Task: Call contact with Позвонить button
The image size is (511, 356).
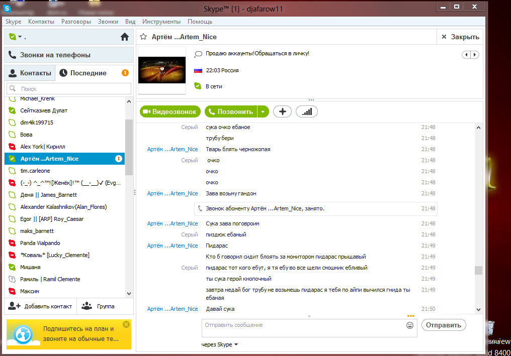Action: click(x=231, y=111)
